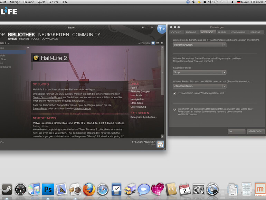Open System Preferences gear in Dock

(198, 190)
